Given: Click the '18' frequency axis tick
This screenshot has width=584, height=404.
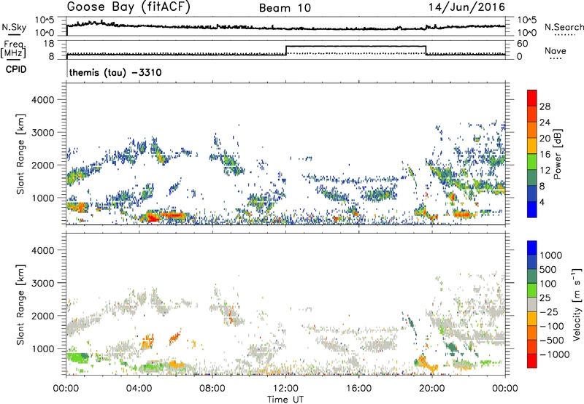Looking at the screenshot, I should (x=48, y=44).
